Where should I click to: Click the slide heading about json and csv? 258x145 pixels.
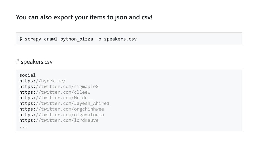(84, 18)
